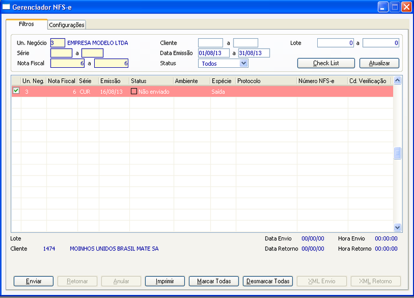Click the Status column header
The image size is (414, 298).
pos(152,81)
